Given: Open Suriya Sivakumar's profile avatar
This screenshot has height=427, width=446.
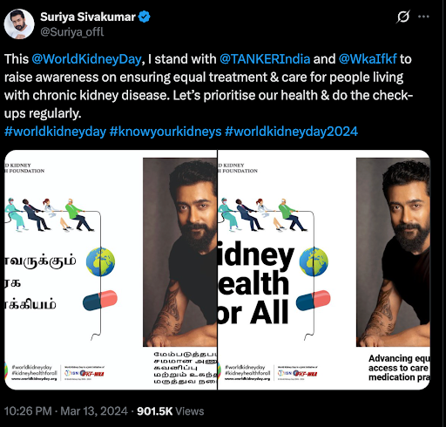Looking at the screenshot, I should 19,24.
